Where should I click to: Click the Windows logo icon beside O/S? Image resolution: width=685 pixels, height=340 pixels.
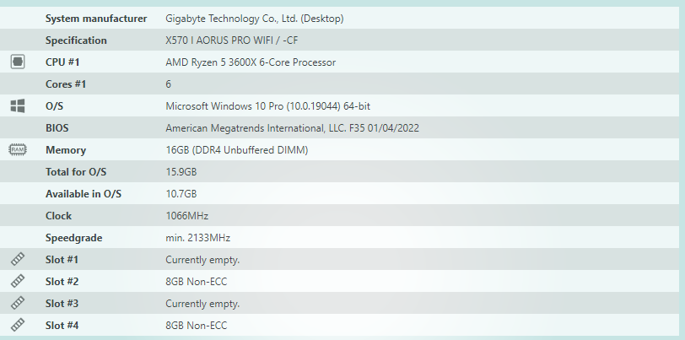coord(18,105)
